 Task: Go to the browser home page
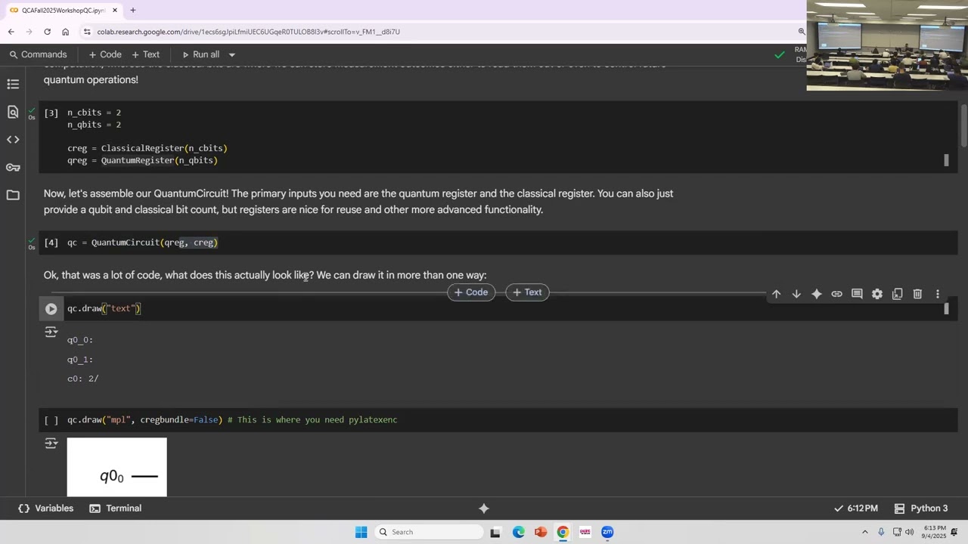66,32
